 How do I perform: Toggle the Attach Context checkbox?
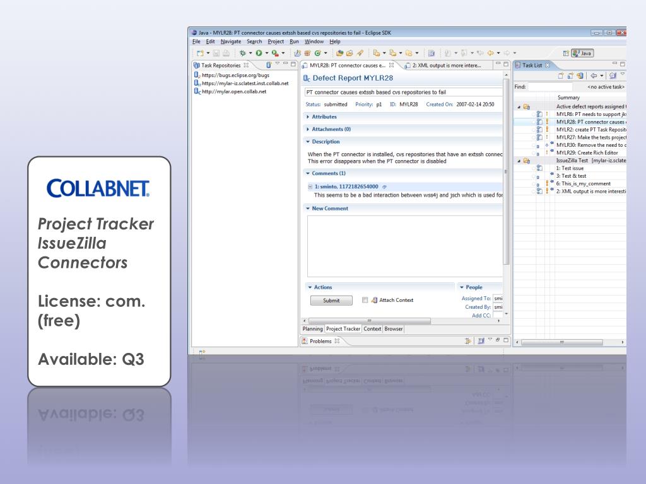pyautogui.click(x=365, y=300)
